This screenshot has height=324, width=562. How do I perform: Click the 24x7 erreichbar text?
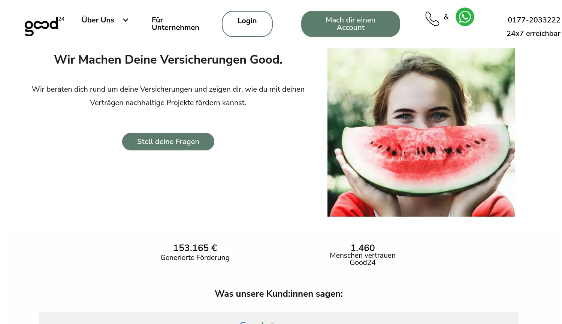pyautogui.click(x=533, y=33)
